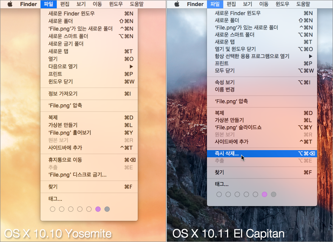Image resolution: width=333 pixels, height=242 pixels.
Task: Choose 찾기 in Yosemite menu
Action: tap(89, 187)
